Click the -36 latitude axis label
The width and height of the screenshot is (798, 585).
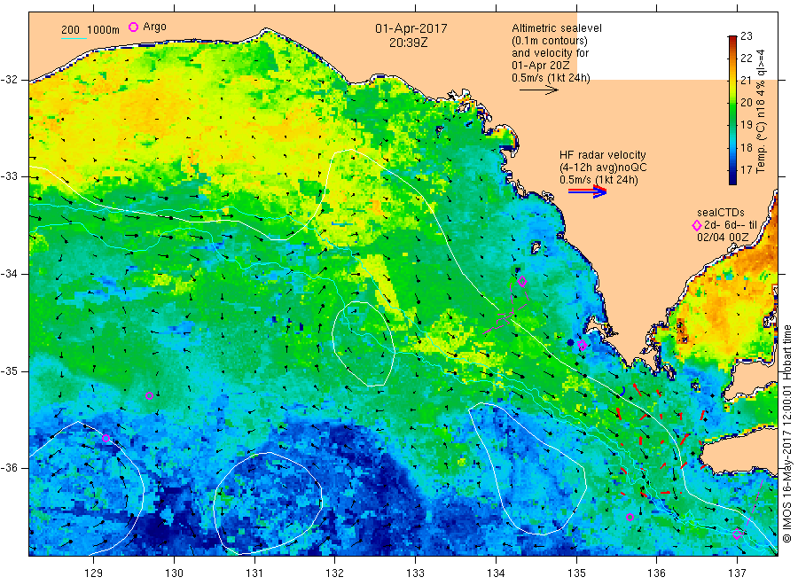click(9, 468)
